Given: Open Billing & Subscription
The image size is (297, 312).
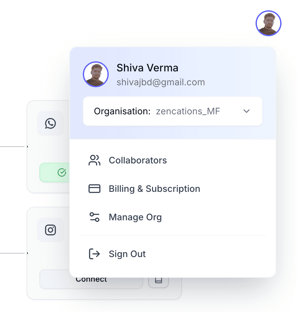Looking at the screenshot, I should (173, 189).
